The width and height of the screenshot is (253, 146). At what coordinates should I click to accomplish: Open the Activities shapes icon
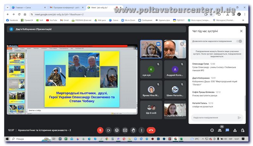235,130
